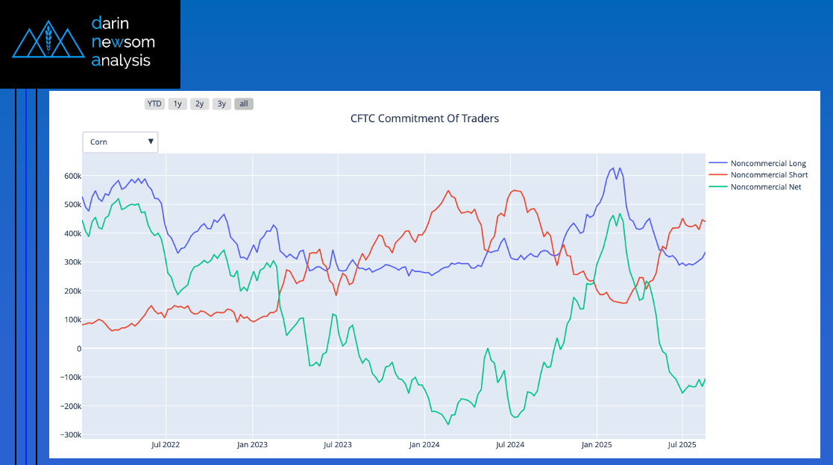Set the chart range to 1y
The width and height of the screenshot is (833, 465).
pos(177,104)
